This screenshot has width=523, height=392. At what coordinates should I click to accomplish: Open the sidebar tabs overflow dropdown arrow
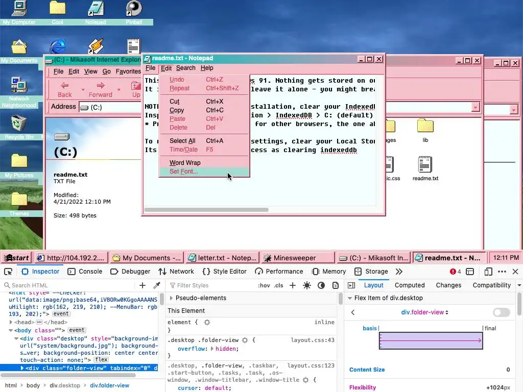click(x=519, y=285)
